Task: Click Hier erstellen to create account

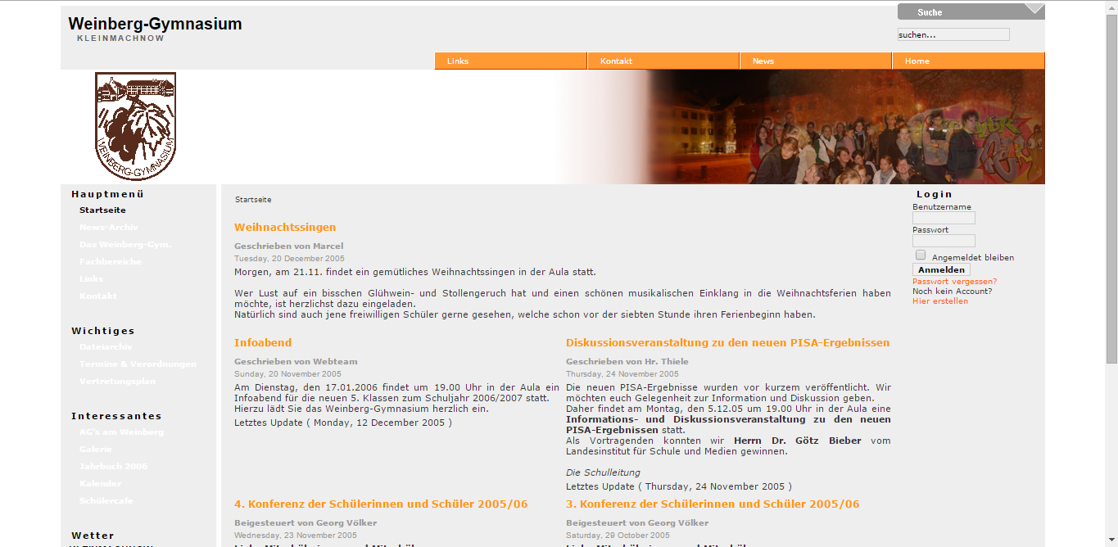Action: 939,301
